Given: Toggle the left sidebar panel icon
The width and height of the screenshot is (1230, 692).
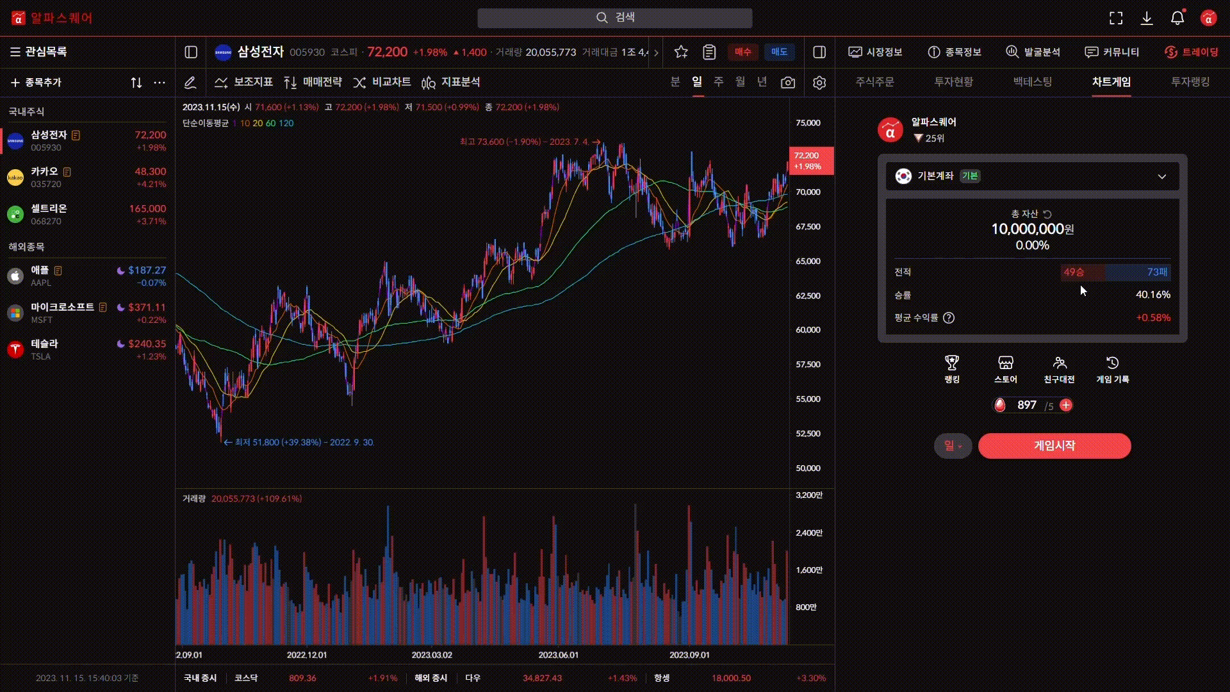Looking at the screenshot, I should 191,52.
